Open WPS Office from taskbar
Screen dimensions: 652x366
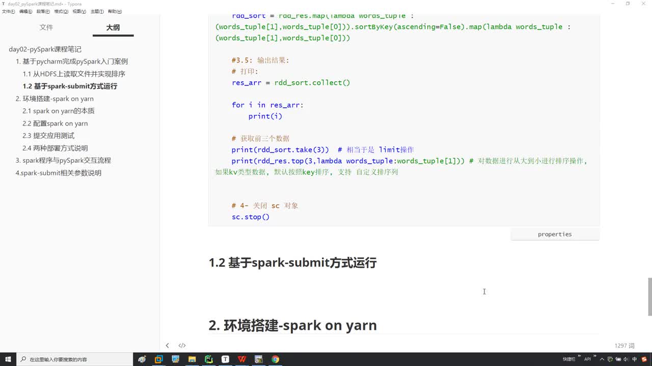(x=242, y=359)
